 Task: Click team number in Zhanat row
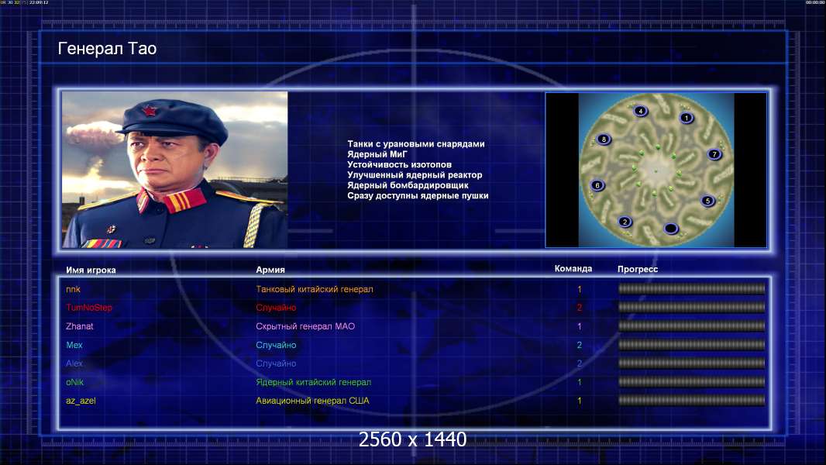click(580, 326)
